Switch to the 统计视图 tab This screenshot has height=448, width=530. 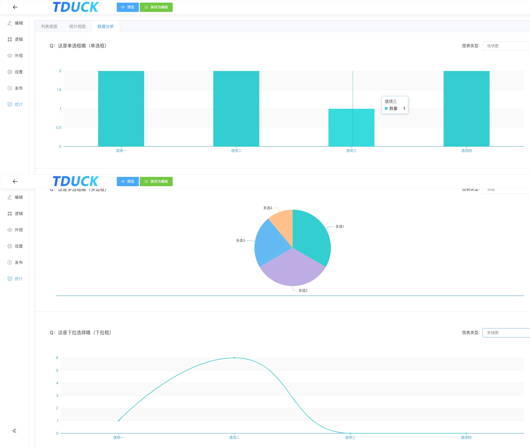(77, 26)
